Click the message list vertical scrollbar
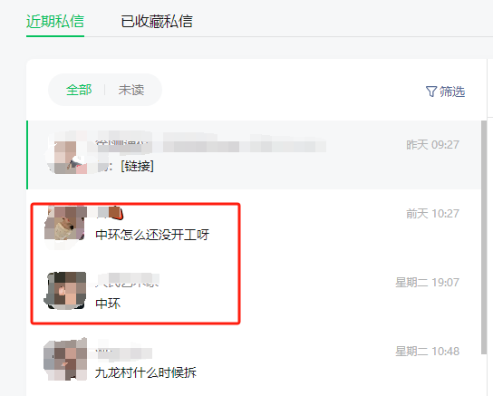Screen dimensions: 493x396 tap(484, 237)
